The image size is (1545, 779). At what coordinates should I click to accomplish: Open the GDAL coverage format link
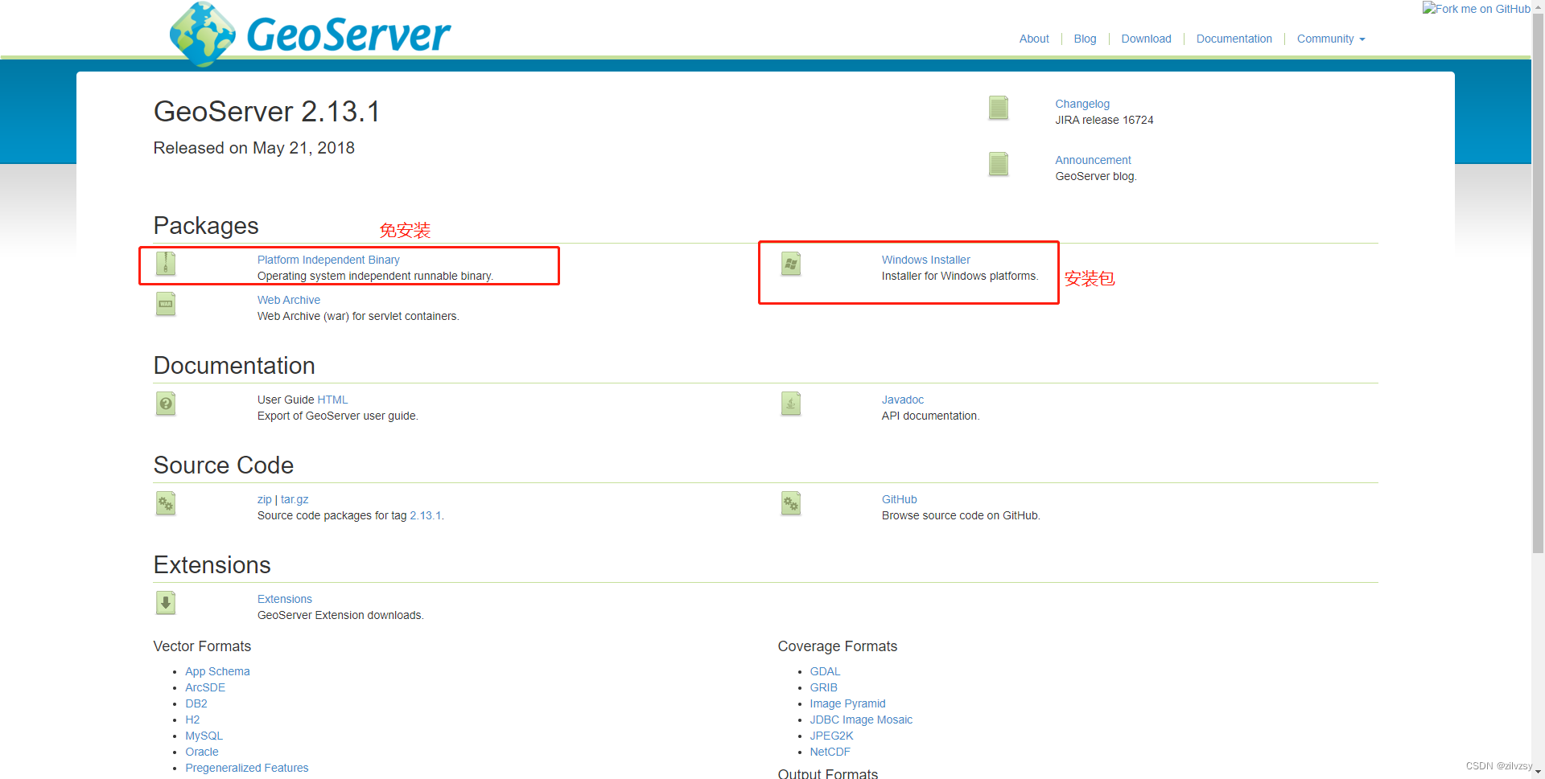point(825,671)
